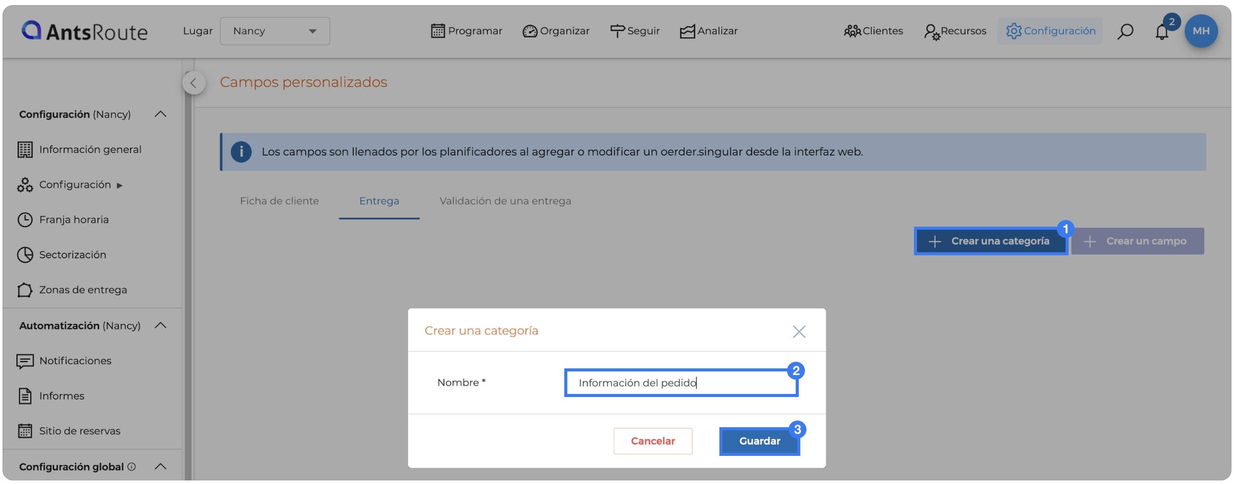Open Zonas de entrega settings
Screen dimensions: 1234x484
(x=72, y=290)
